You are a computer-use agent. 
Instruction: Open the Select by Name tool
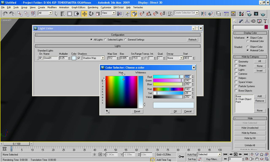(x=63, y=13)
